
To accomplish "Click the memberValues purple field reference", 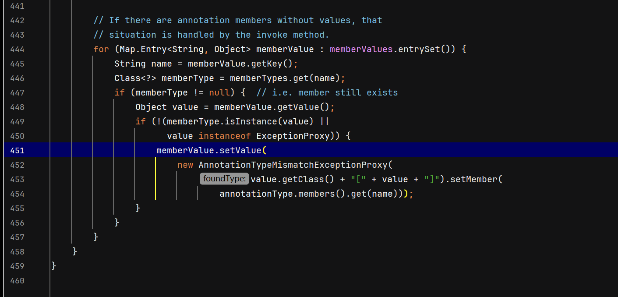I will click(x=361, y=49).
